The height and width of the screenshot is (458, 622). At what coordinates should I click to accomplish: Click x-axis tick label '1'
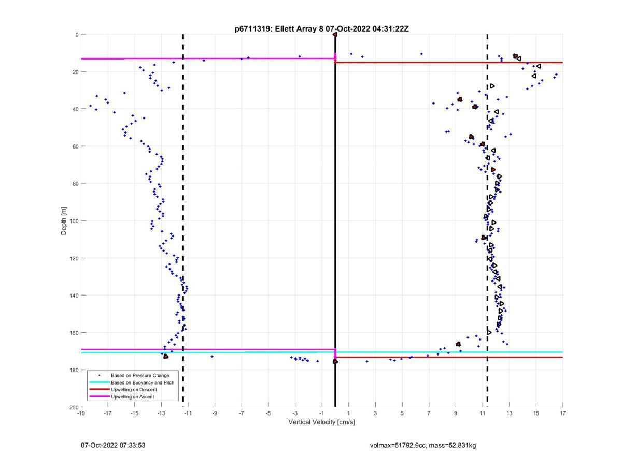coord(349,413)
